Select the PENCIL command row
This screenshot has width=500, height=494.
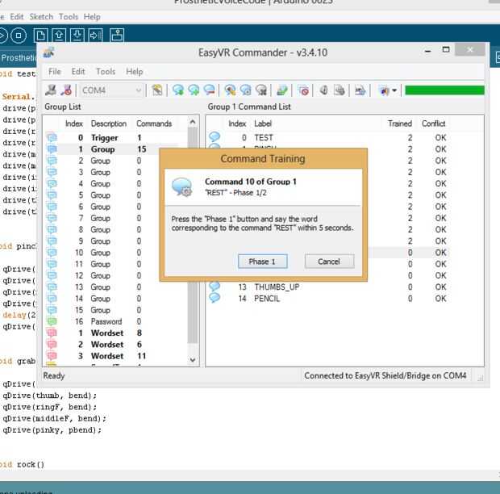(x=328, y=299)
